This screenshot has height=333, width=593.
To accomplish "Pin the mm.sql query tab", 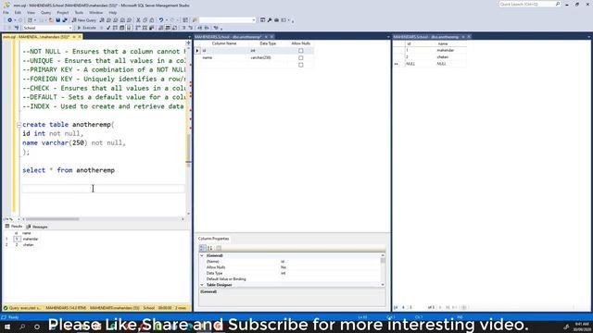I will [x=74, y=37].
